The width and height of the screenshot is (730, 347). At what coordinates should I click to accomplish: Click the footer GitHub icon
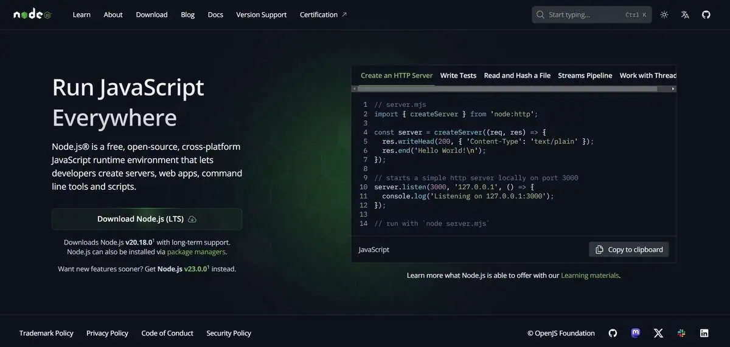pos(613,333)
